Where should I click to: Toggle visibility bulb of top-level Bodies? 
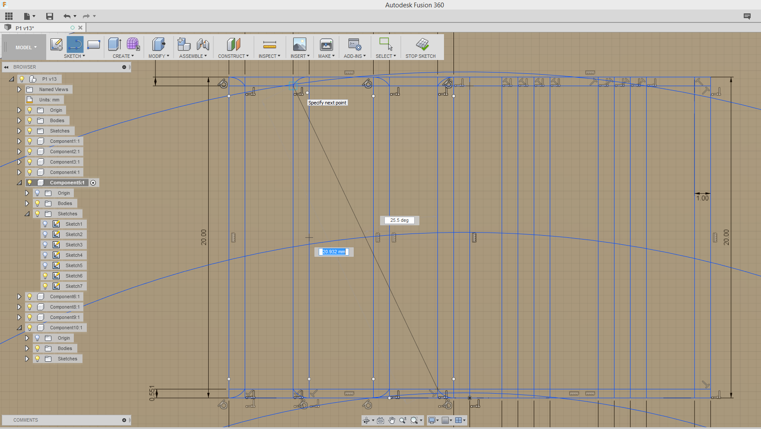click(x=29, y=120)
